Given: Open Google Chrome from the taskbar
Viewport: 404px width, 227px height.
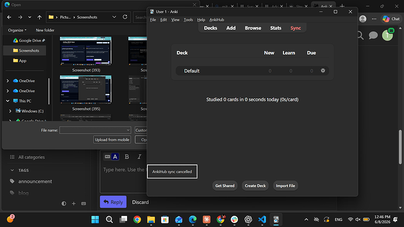Looking at the screenshot, I should click(137, 219).
